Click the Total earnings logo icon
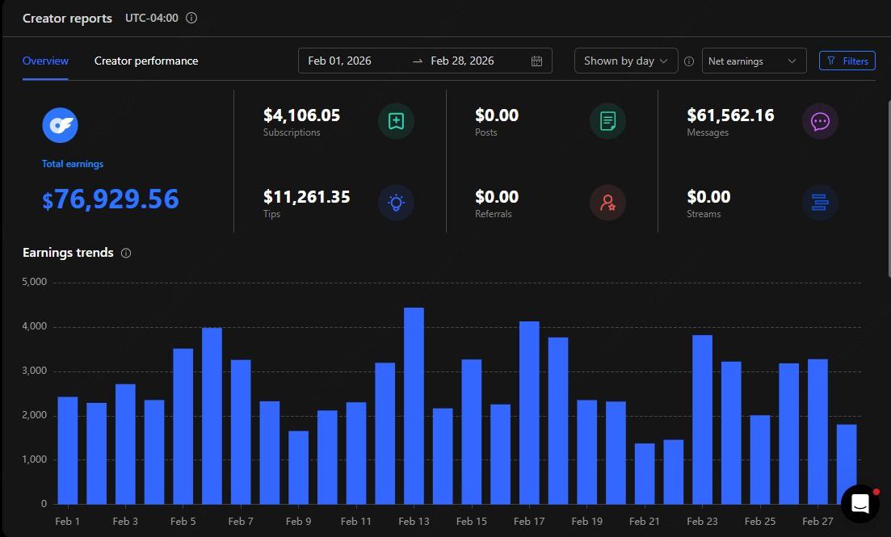The height and width of the screenshot is (537, 891). 60,125
